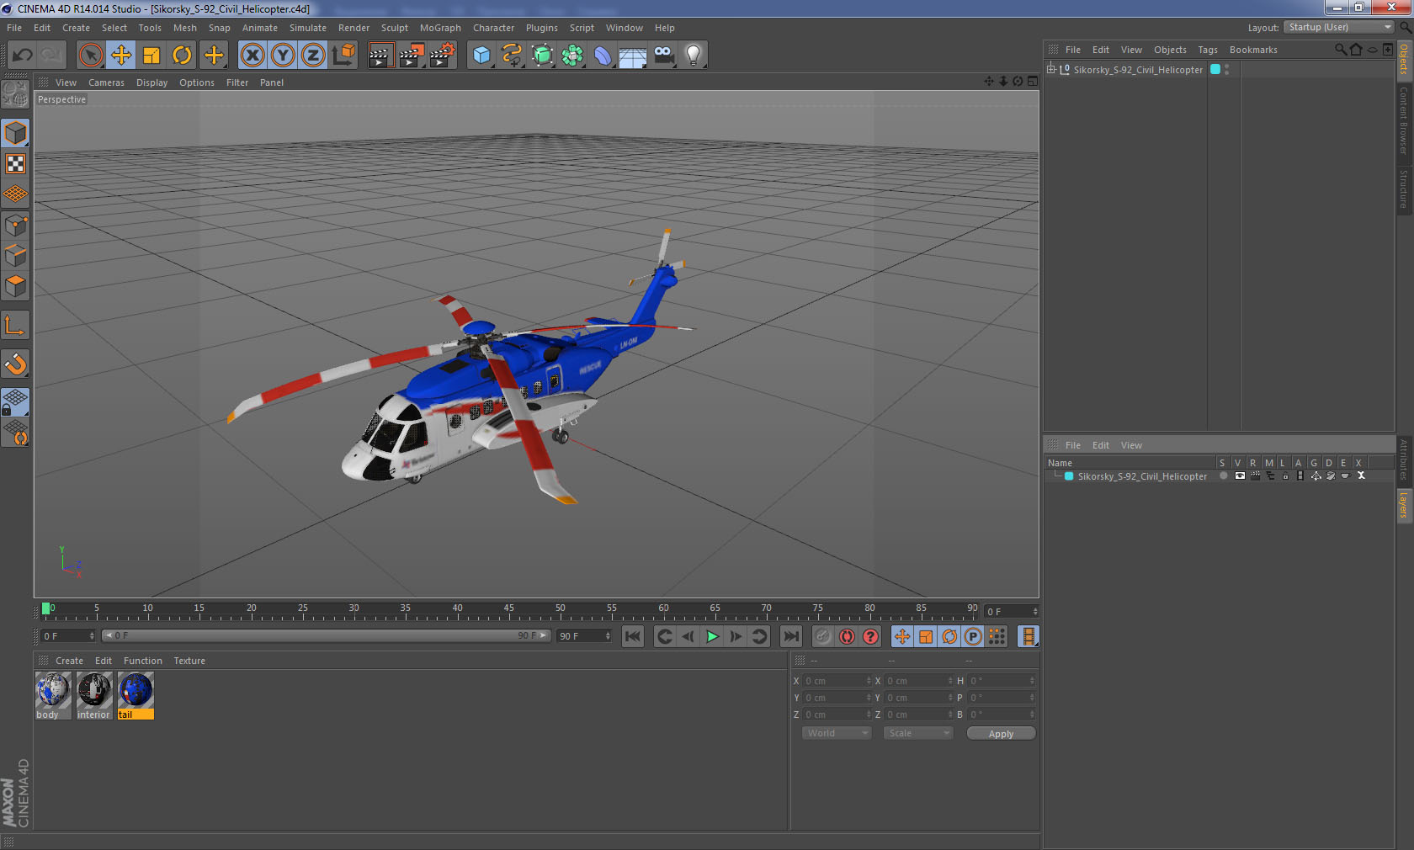Open the Layers side tab

[x=1404, y=506]
